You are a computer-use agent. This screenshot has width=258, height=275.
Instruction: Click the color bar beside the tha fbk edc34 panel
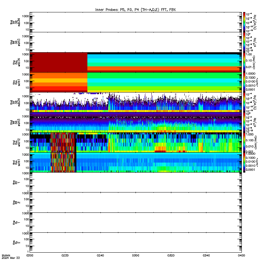244,62
